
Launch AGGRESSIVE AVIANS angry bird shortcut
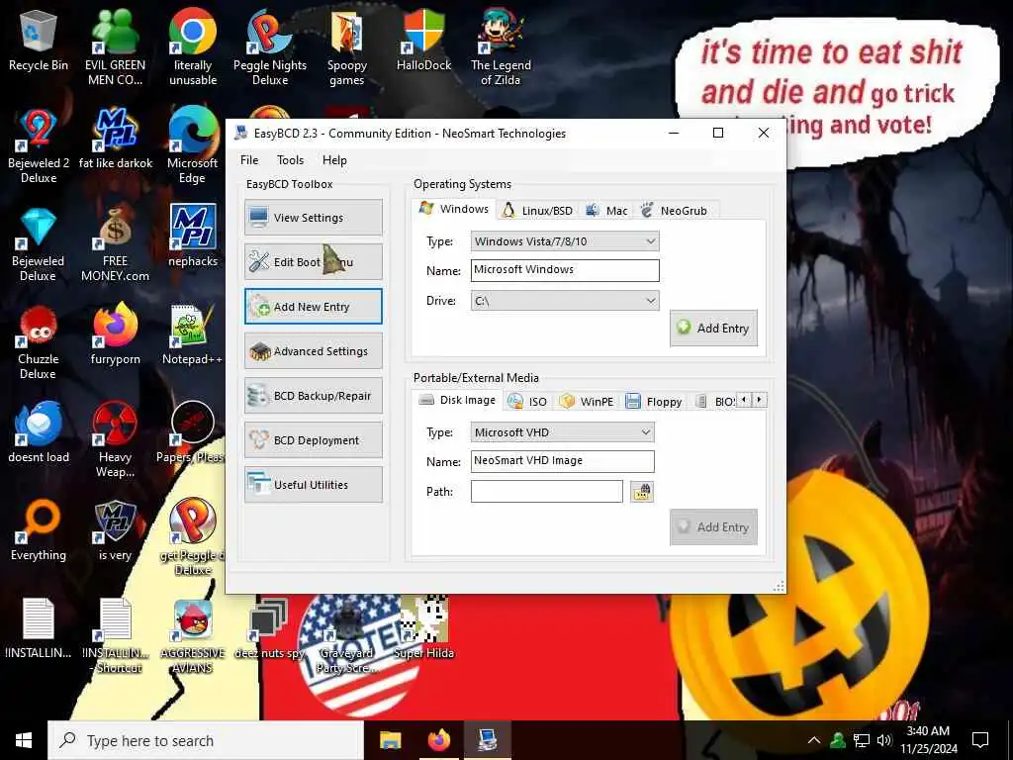point(193,636)
